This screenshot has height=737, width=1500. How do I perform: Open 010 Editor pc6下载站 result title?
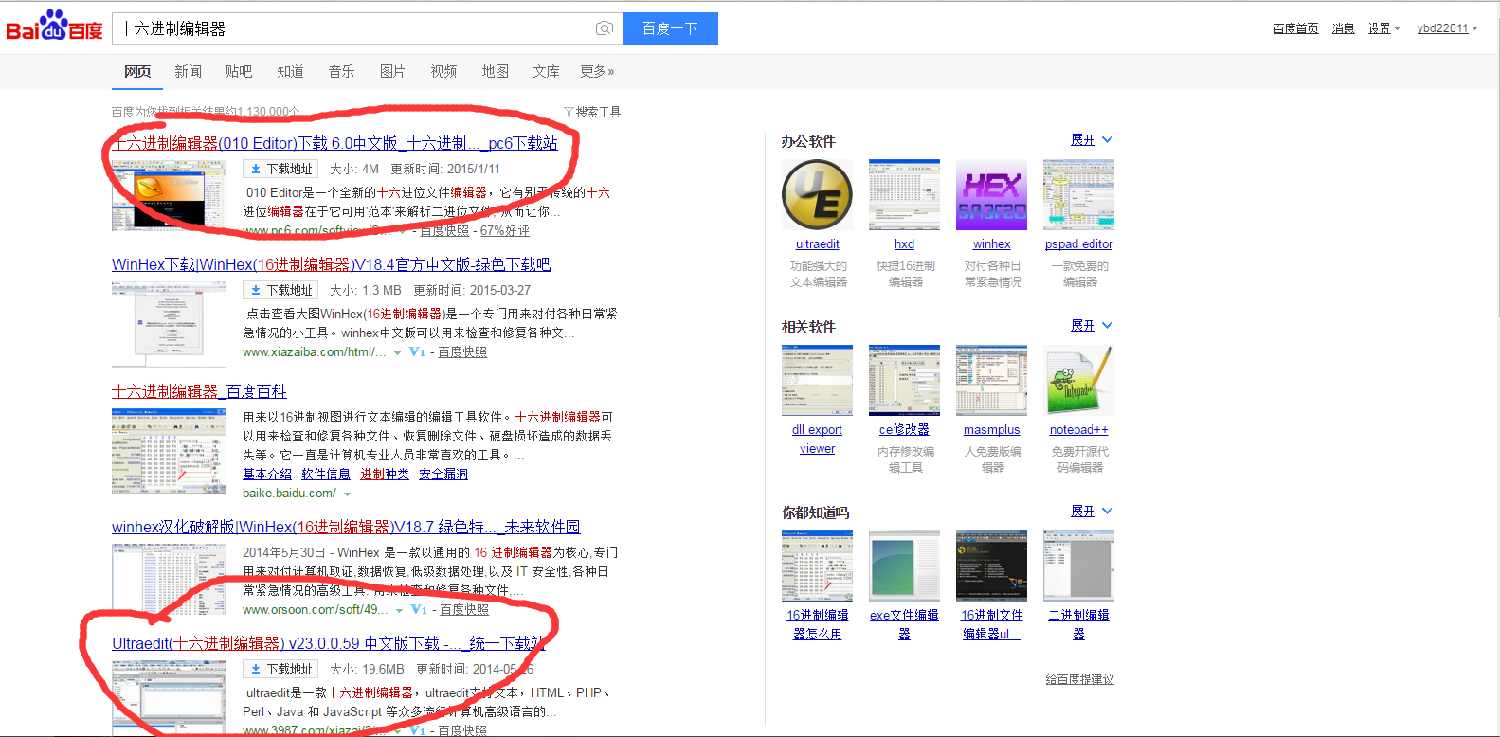(334, 143)
